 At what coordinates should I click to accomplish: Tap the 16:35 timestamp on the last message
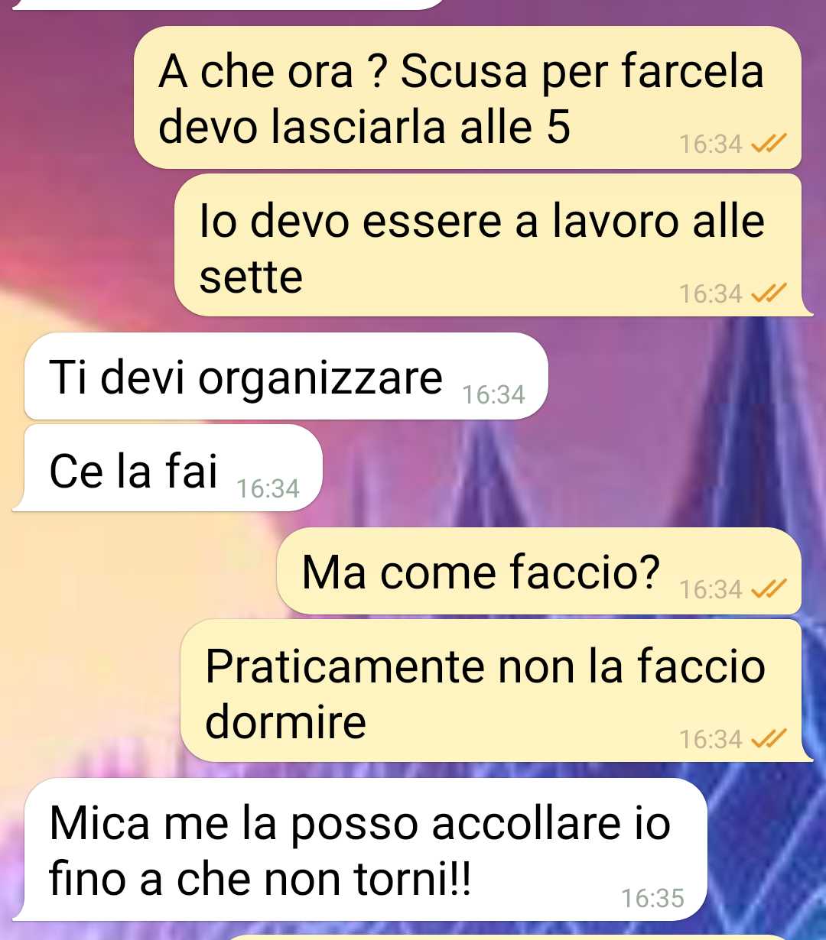point(652,898)
